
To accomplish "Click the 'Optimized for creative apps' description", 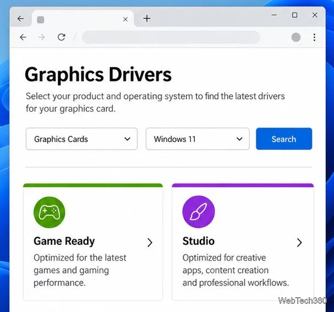I will click(236, 270).
